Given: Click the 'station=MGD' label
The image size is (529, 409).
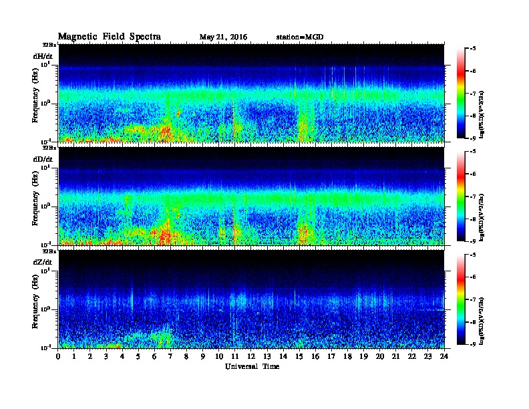Looking at the screenshot, I should point(300,37).
